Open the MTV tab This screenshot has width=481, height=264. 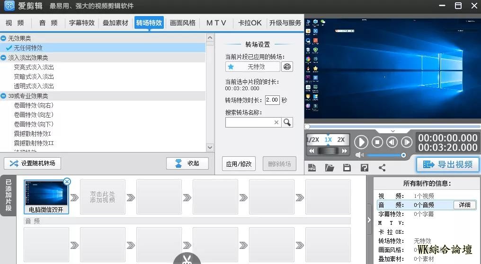(216, 23)
